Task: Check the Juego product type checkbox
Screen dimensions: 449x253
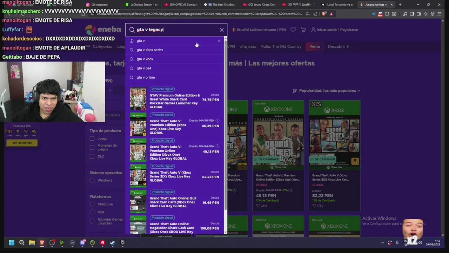Action: (x=92, y=138)
